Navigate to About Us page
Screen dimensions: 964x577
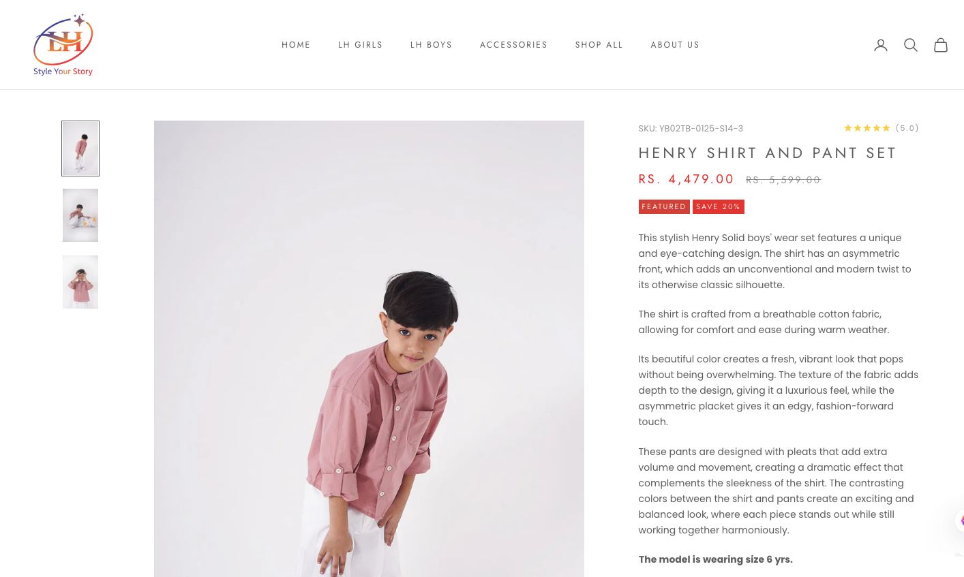tap(675, 45)
